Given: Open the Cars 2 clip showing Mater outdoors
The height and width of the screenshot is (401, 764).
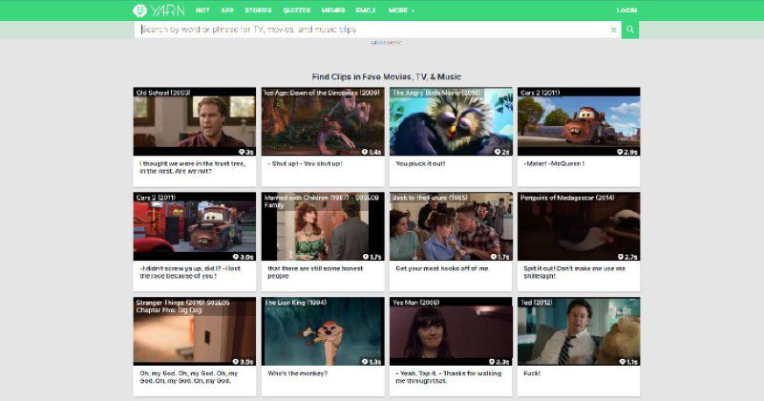Looking at the screenshot, I should (x=579, y=121).
